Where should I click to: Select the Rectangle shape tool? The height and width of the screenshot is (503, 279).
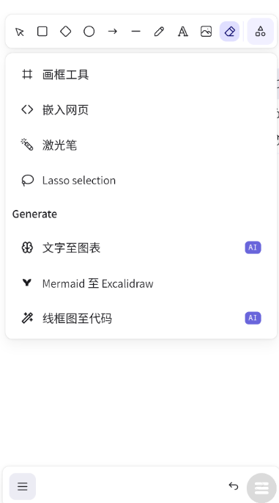[42, 32]
